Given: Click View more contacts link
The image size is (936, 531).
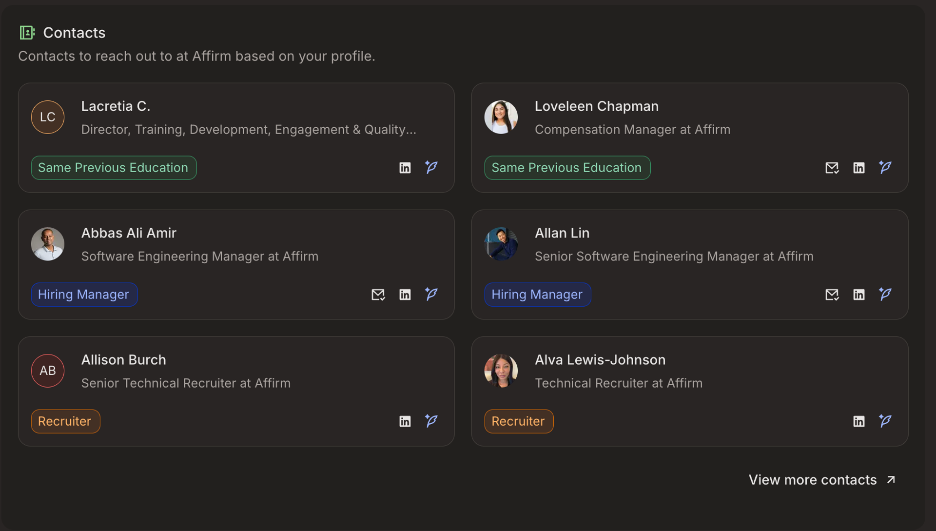Looking at the screenshot, I should [822, 480].
